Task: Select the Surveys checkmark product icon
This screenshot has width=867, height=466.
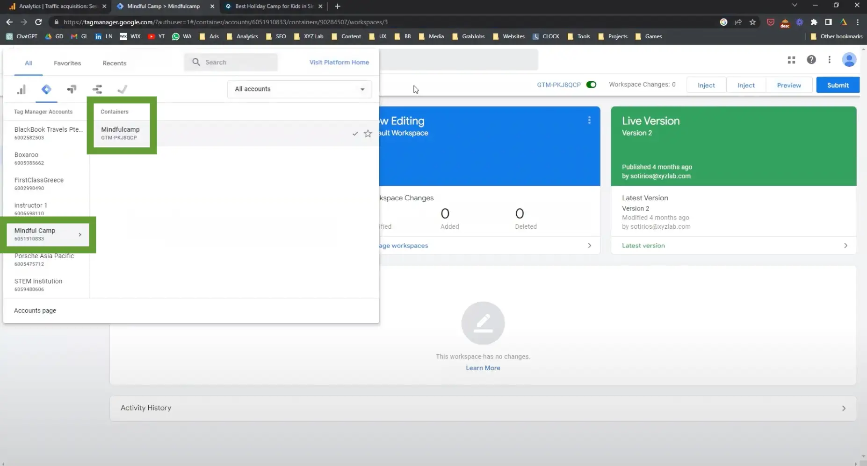Action: [x=123, y=89]
